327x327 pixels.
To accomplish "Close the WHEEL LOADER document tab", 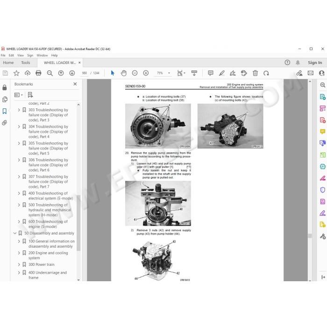I will pos(79,63).
